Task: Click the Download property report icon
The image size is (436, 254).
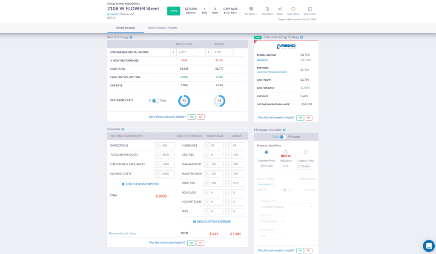Action: tap(267, 8)
